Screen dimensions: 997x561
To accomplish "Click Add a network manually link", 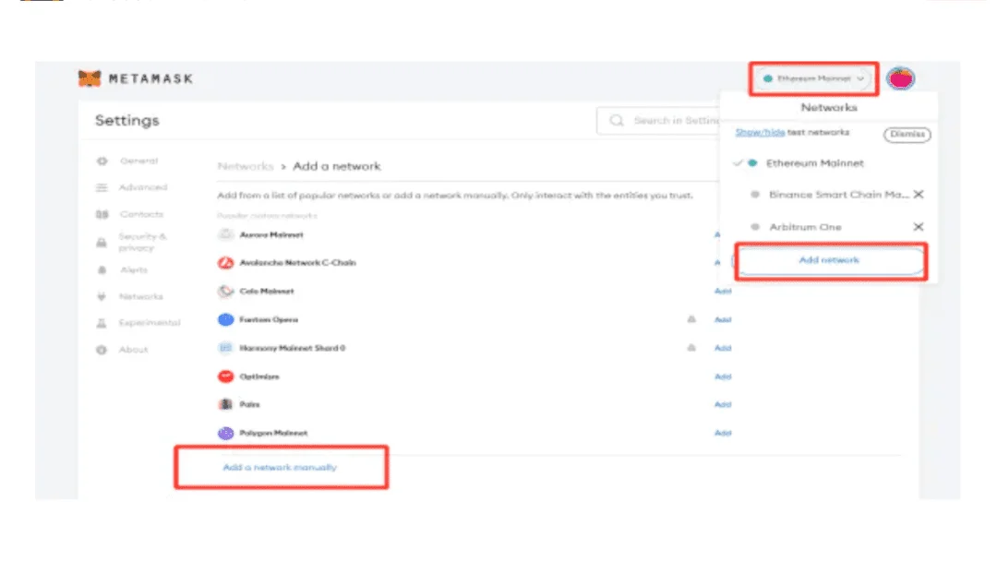I will 280,467.
